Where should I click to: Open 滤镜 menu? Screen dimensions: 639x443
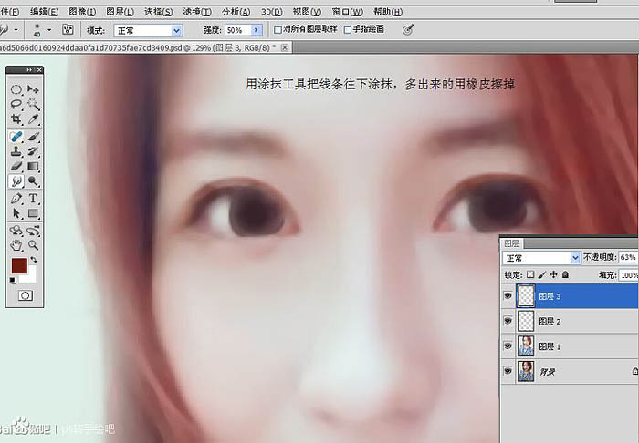tap(197, 12)
